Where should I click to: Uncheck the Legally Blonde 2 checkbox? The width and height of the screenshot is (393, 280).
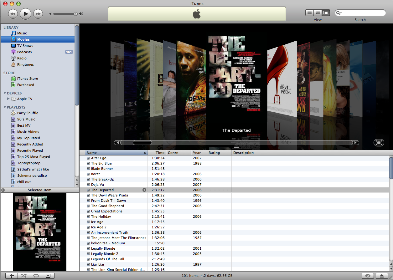pos(88,254)
